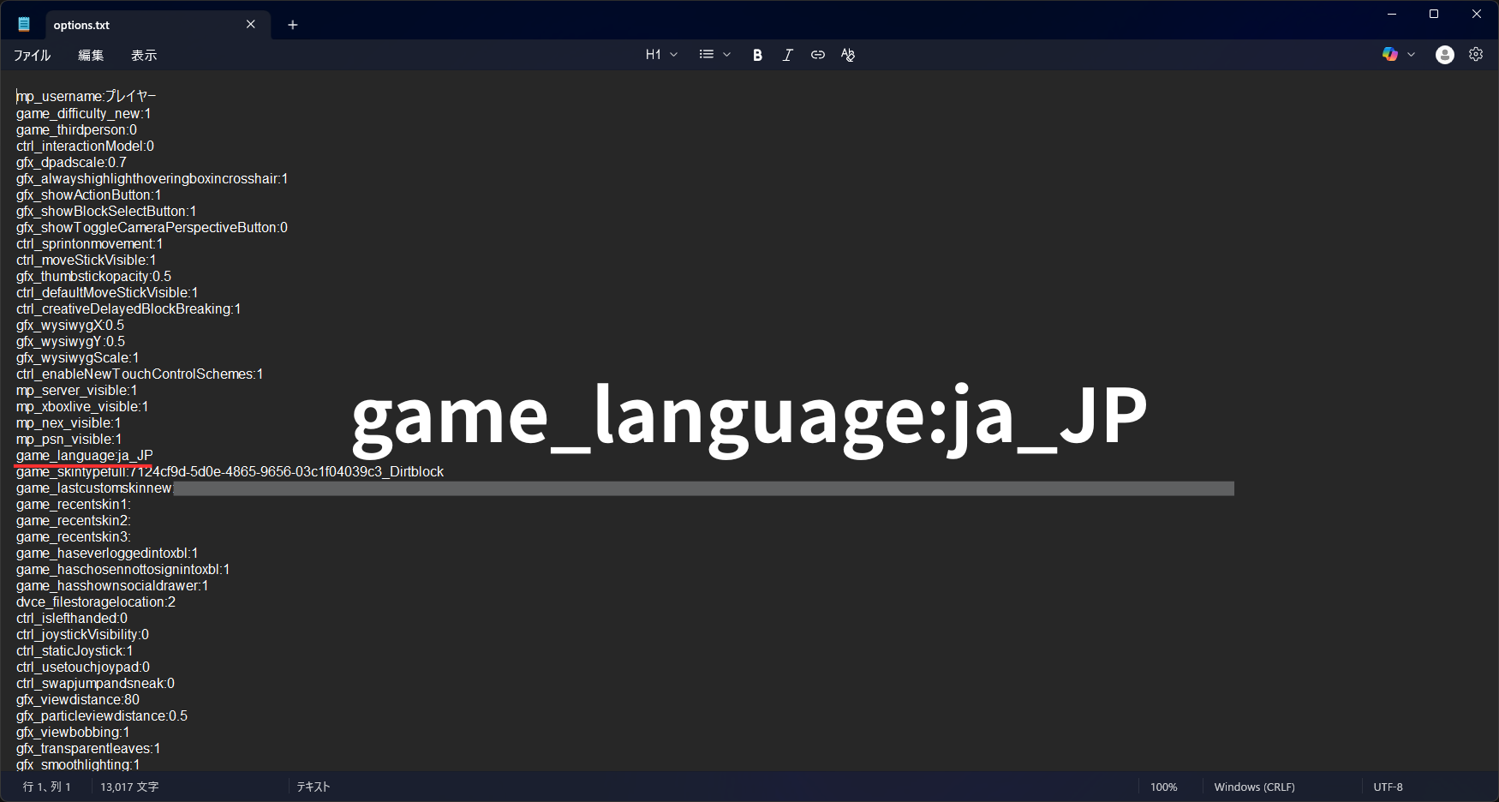Image resolution: width=1499 pixels, height=802 pixels.
Task: Click Windows (CRLF) line endings indicator
Action: [1253, 786]
